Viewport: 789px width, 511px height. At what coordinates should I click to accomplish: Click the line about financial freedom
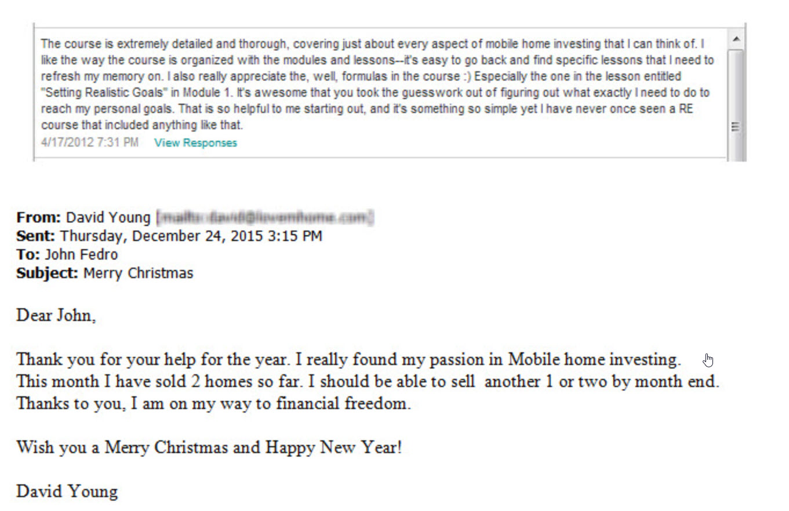point(213,404)
